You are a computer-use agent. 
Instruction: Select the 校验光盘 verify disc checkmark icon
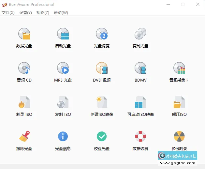[x=102, y=136]
